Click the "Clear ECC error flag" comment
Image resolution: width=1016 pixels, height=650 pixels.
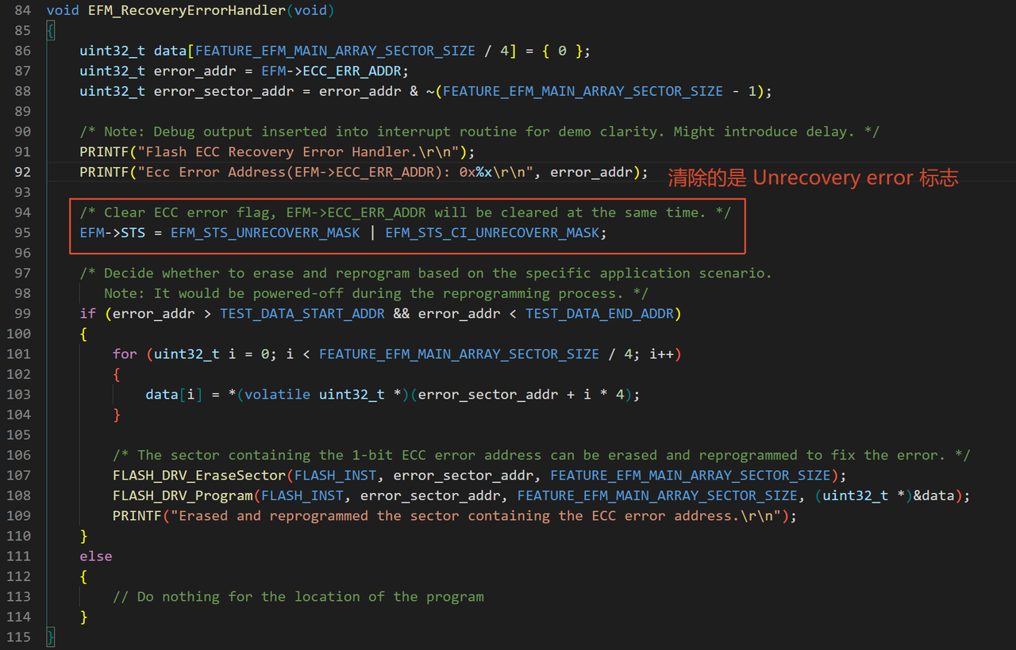point(406,212)
